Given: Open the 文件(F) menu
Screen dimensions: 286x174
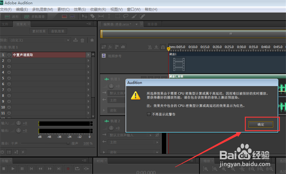Looking at the screenshot, I should pos(6,9).
